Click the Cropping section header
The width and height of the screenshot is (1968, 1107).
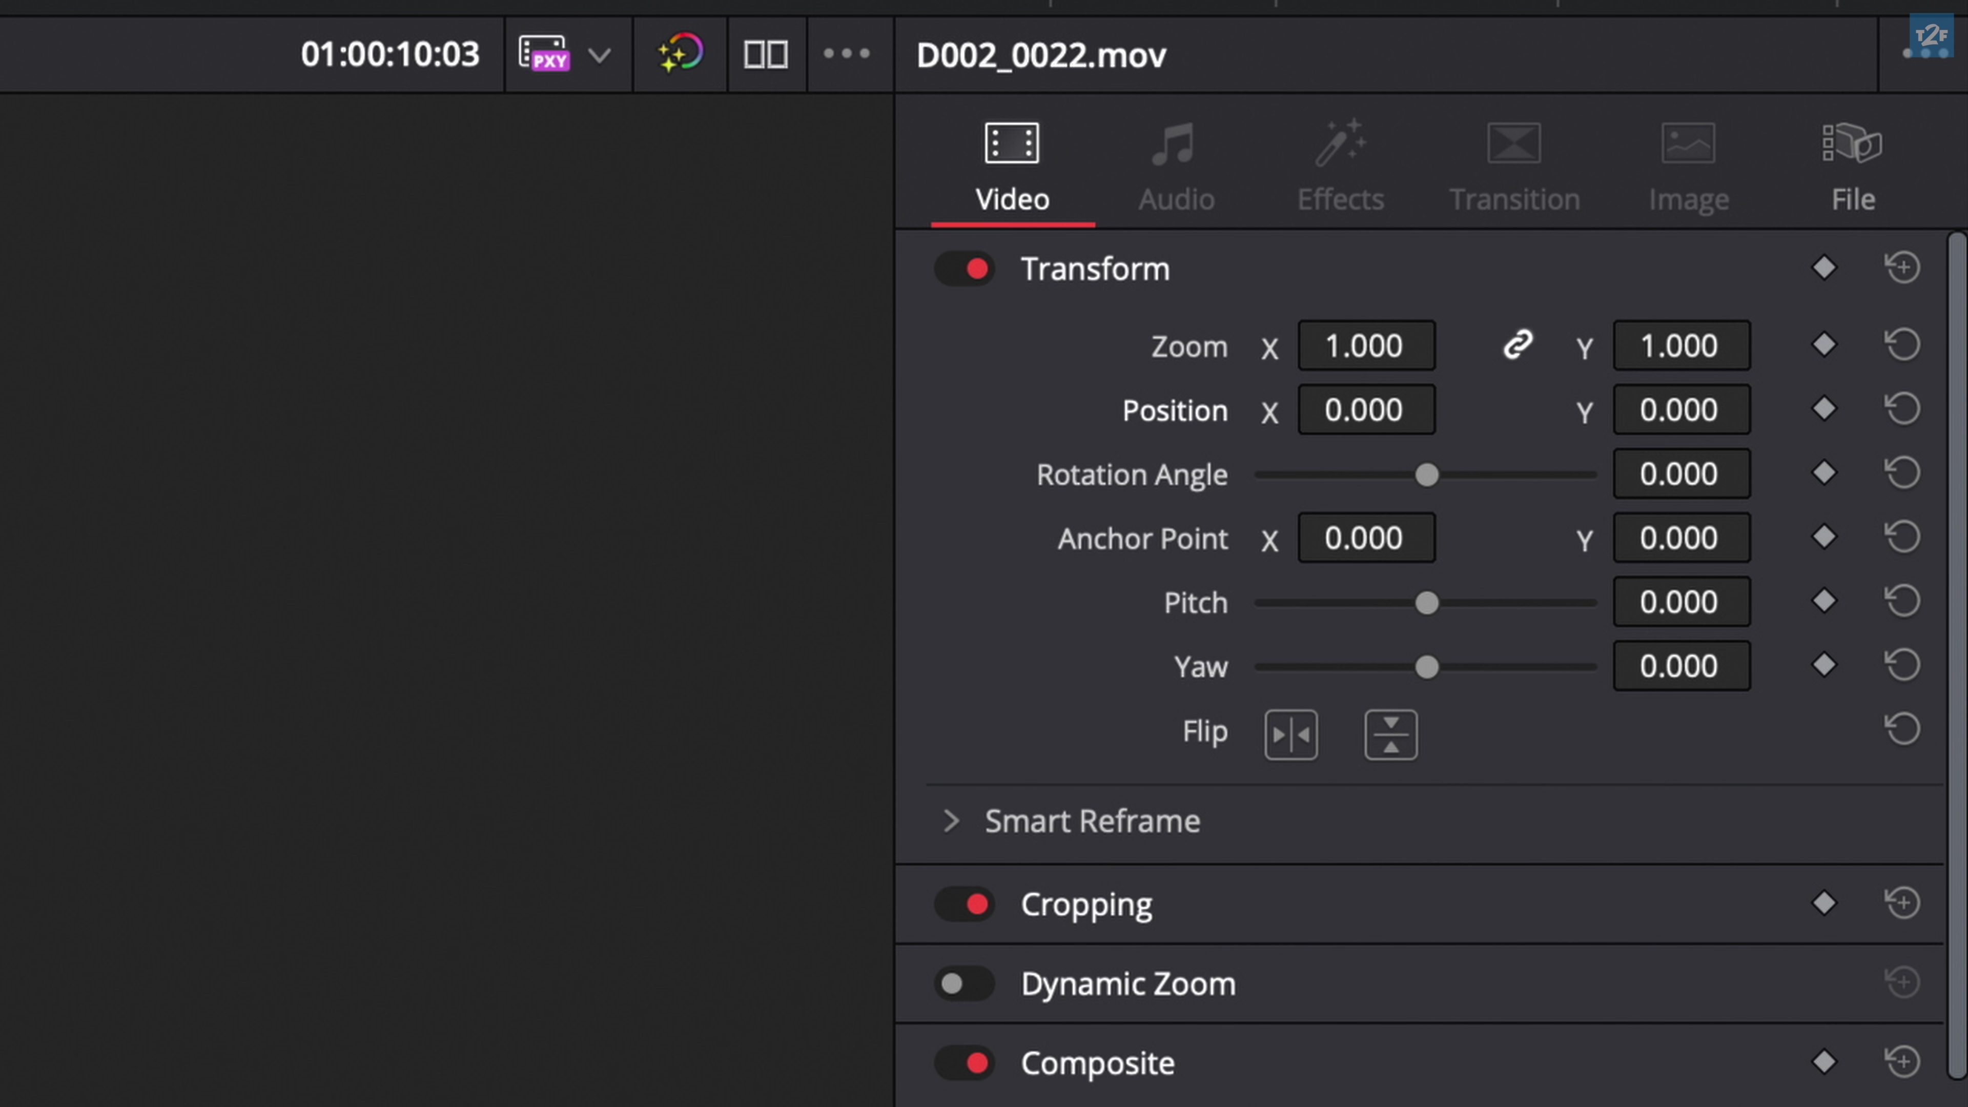(1085, 905)
